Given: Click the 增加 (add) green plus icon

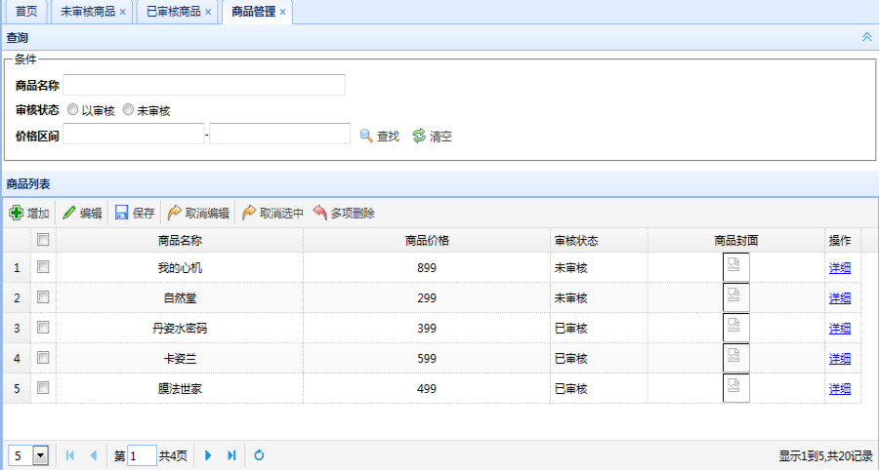Looking at the screenshot, I should 17,213.
